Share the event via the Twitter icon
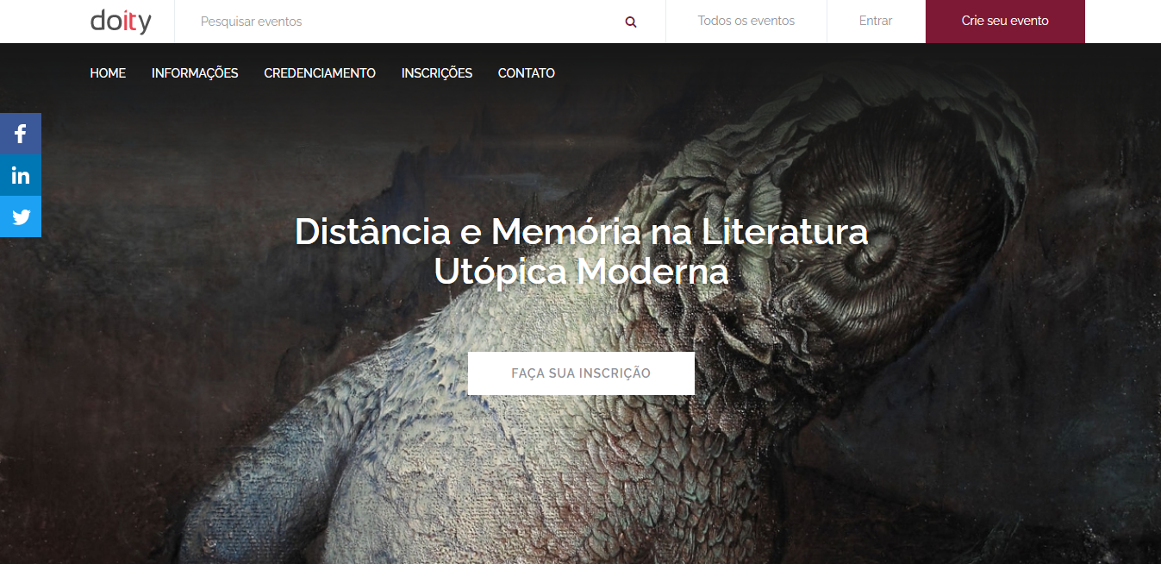This screenshot has height=564, width=1161. (21, 216)
